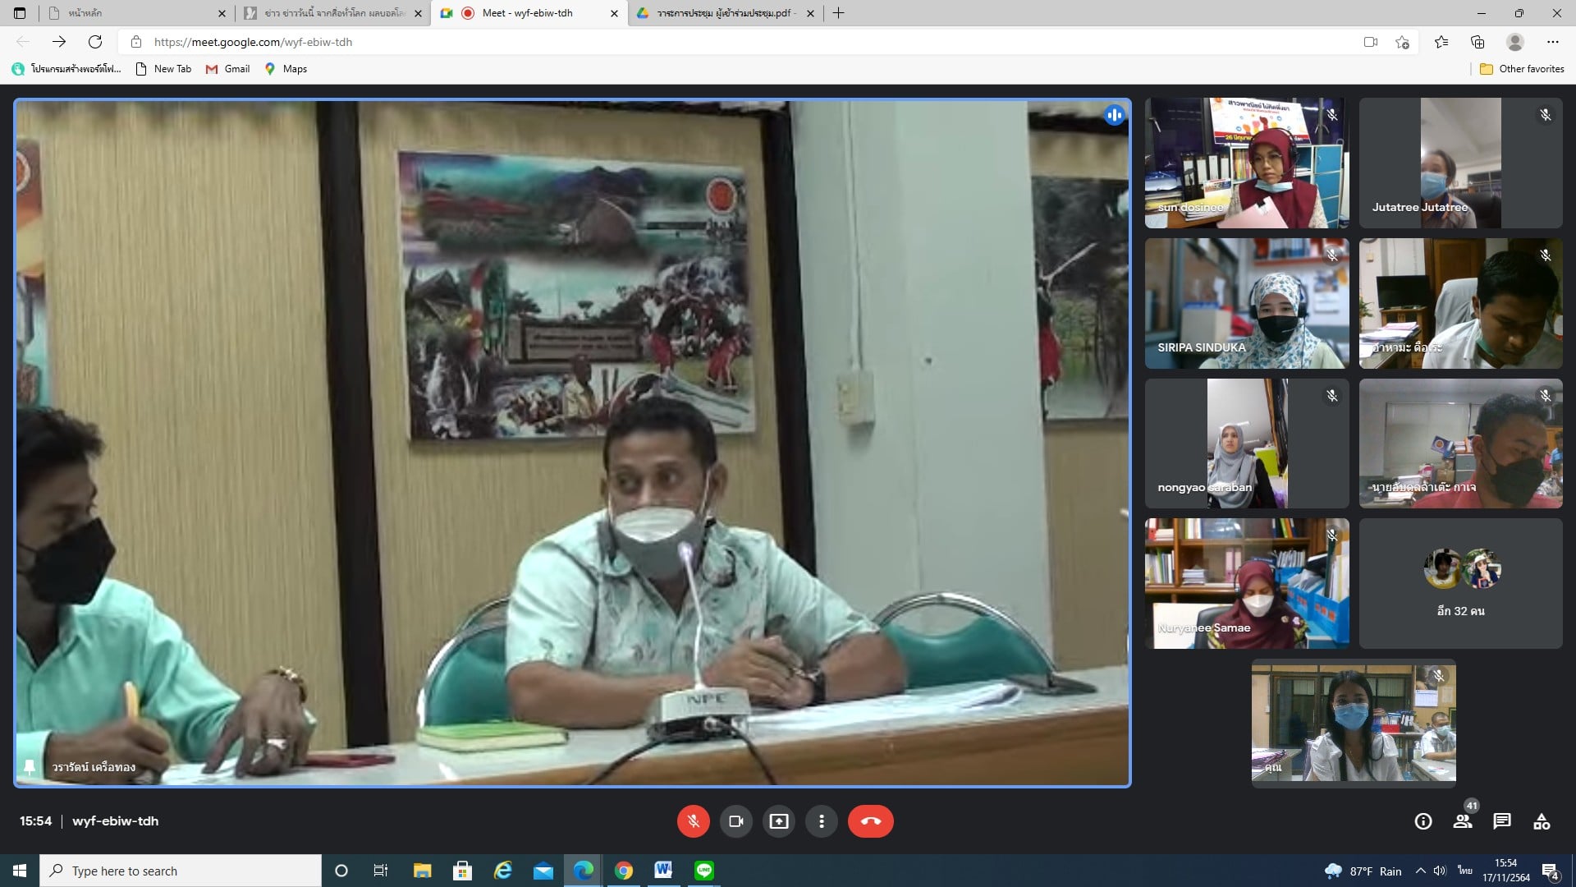
Task: Click the address bar with meet.google.com URL
Action: click(575, 42)
